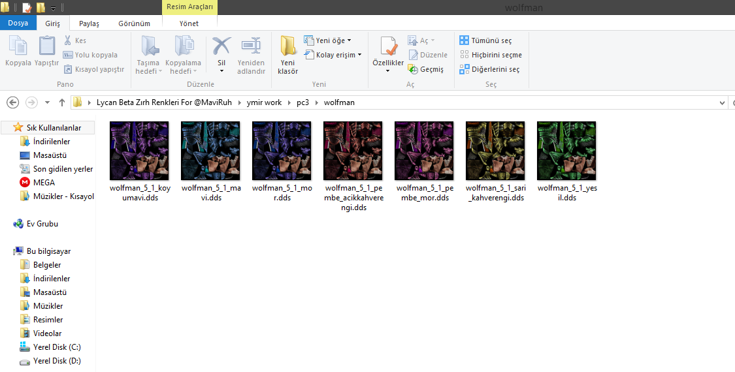Click Diğerlerini seç to invert selection

coord(489,69)
